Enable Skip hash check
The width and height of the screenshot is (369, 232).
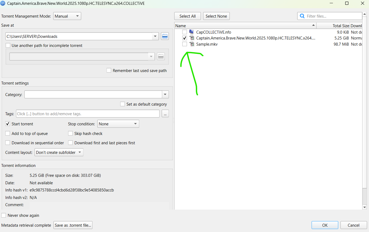pos(71,133)
